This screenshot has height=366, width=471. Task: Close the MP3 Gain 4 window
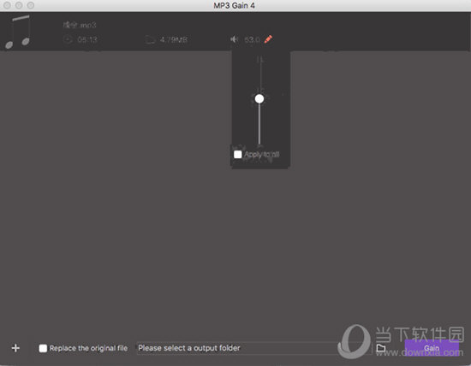point(7,5)
